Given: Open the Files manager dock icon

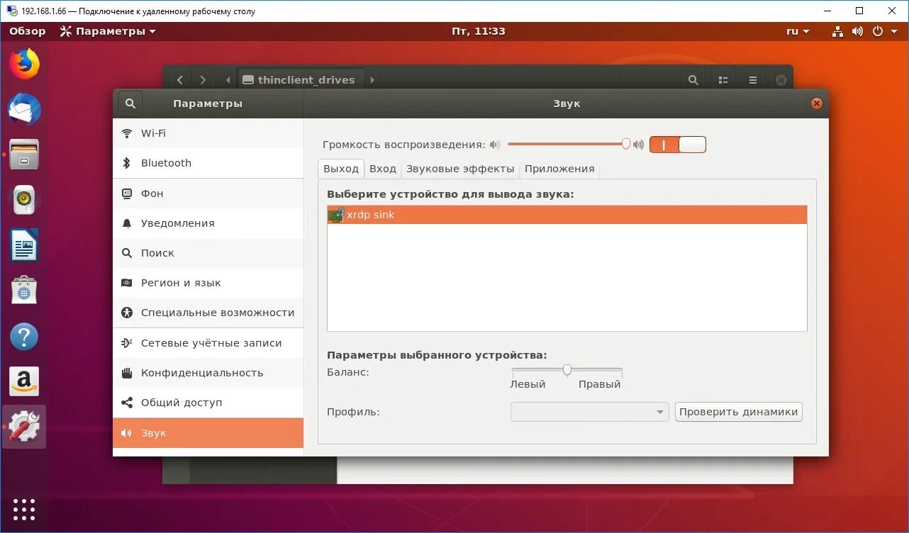Looking at the screenshot, I should (x=24, y=155).
